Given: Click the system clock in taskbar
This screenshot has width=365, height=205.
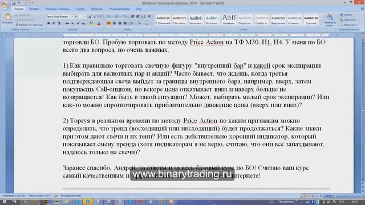Looking at the screenshot, I should [x=355, y=202].
